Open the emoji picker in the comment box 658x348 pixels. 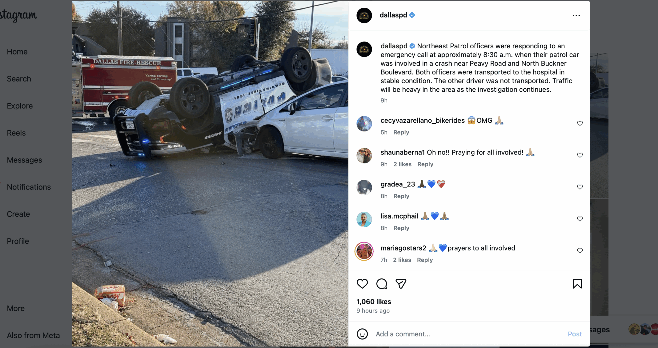[362, 334]
